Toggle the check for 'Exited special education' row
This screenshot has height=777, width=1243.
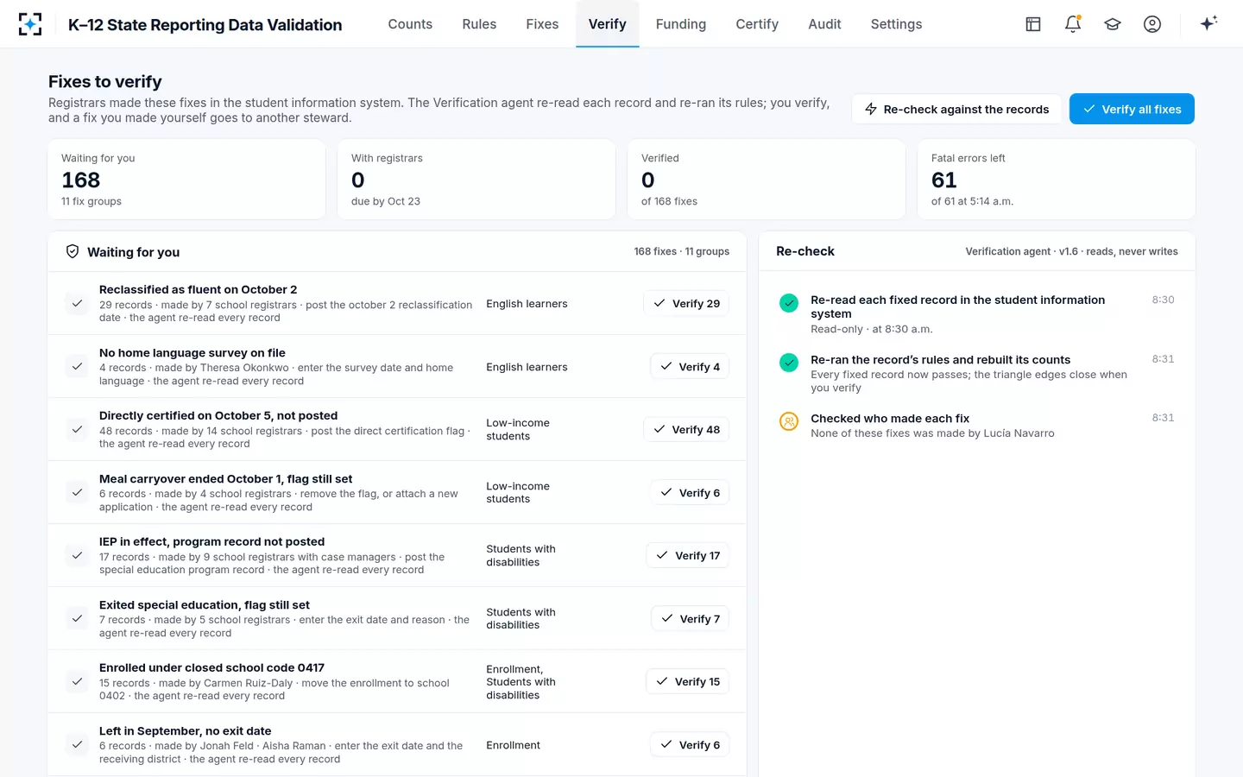click(x=77, y=619)
